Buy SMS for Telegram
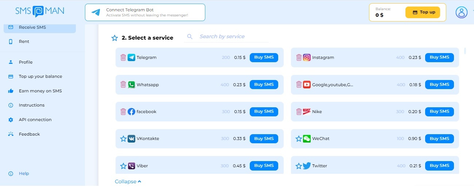 tap(264, 57)
